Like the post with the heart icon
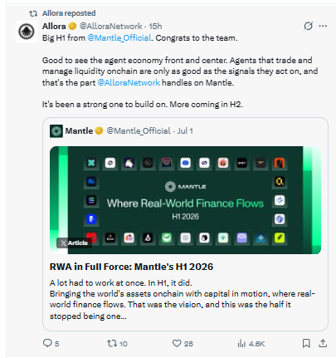The image size is (336, 358). [x=177, y=343]
